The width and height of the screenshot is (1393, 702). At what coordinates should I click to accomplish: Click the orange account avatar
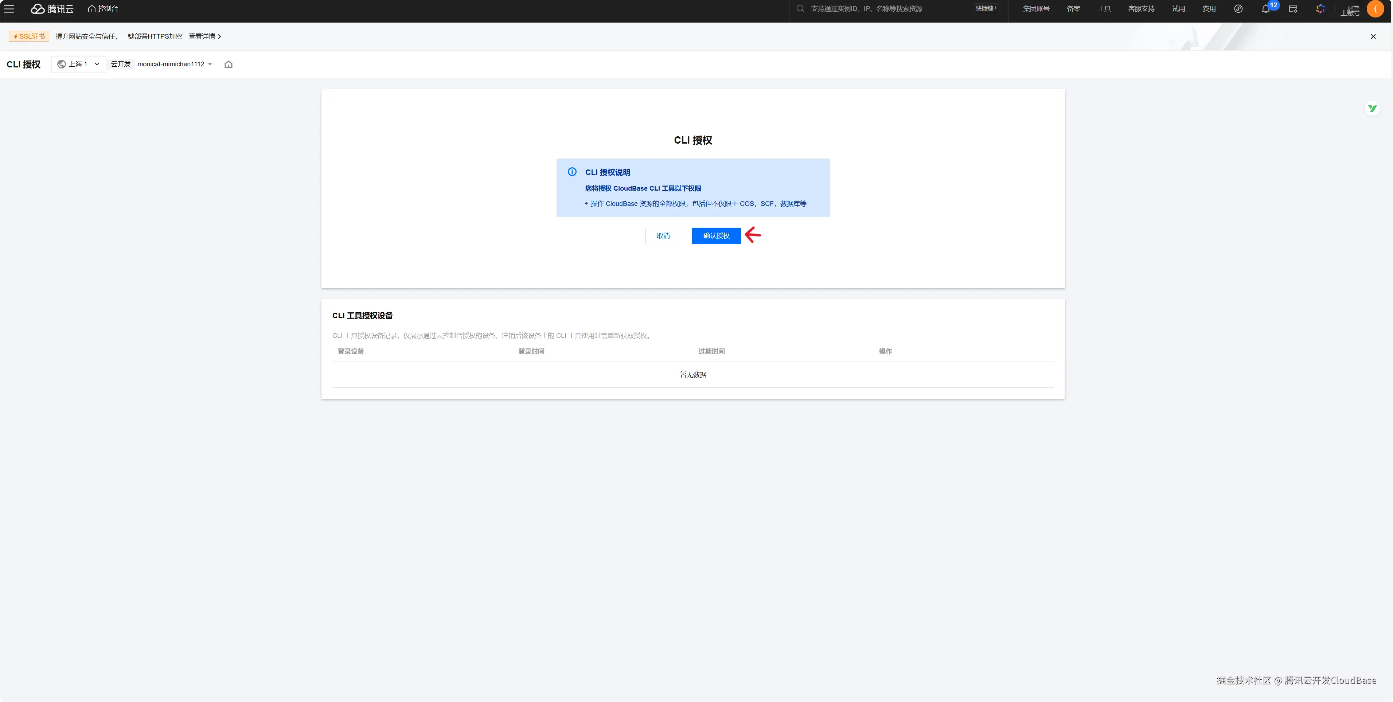(x=1375, y=9)
